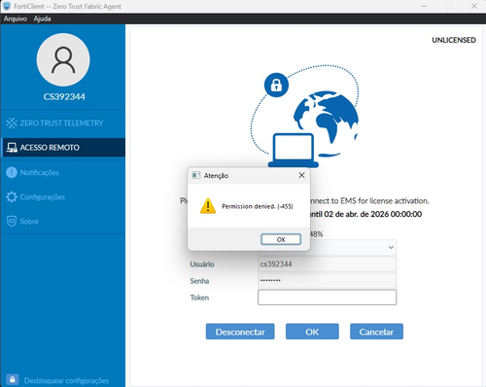The width and height of the screenshot is (486, 387).
Task: Click the user avatar icon
Action: (x=63, y=59)
